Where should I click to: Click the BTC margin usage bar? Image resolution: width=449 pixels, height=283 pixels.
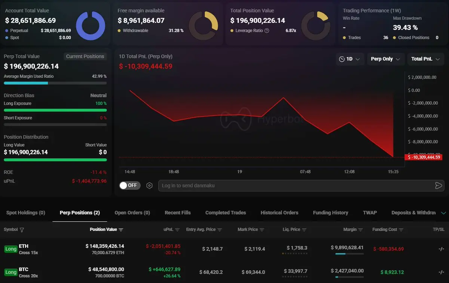[x=349, y=277]
